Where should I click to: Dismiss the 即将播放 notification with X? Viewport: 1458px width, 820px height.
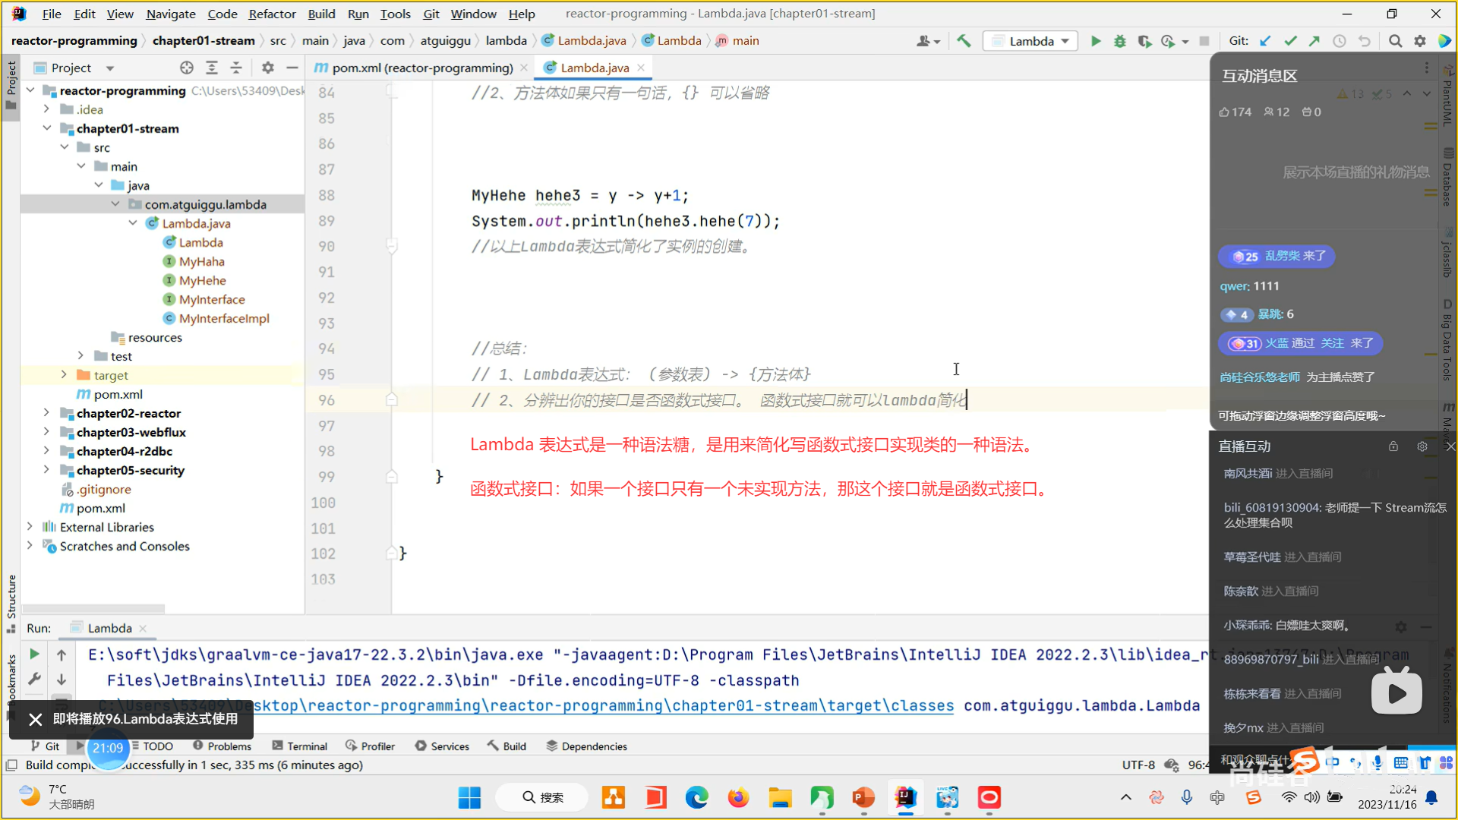[x=35, y=719]
